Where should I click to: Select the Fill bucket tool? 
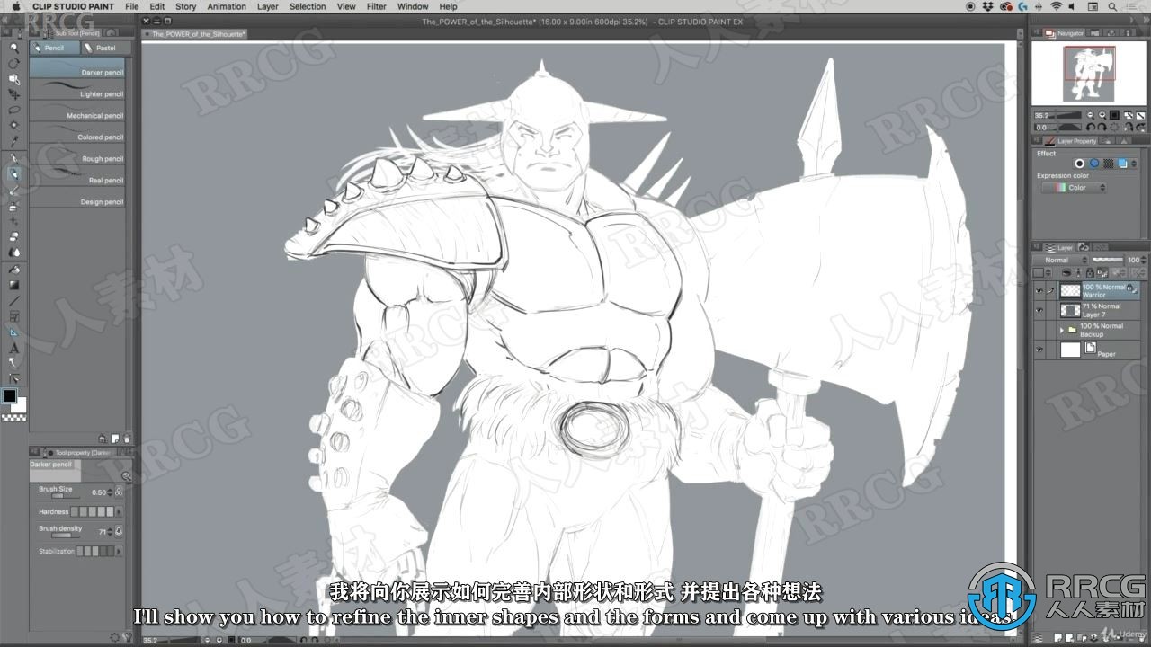[14, 269]
